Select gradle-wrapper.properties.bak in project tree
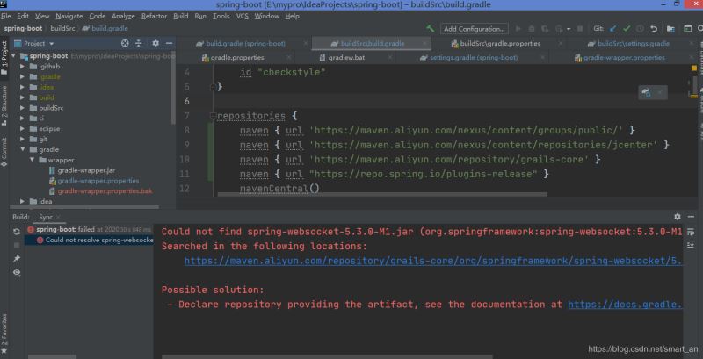This screenshot has height=359, width=703. tap(105, 190)
